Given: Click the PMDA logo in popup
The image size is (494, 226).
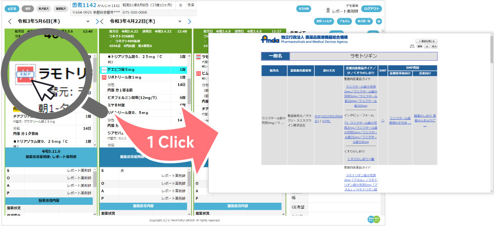Looking at the screenshot, I should click(x=271, y=39).
